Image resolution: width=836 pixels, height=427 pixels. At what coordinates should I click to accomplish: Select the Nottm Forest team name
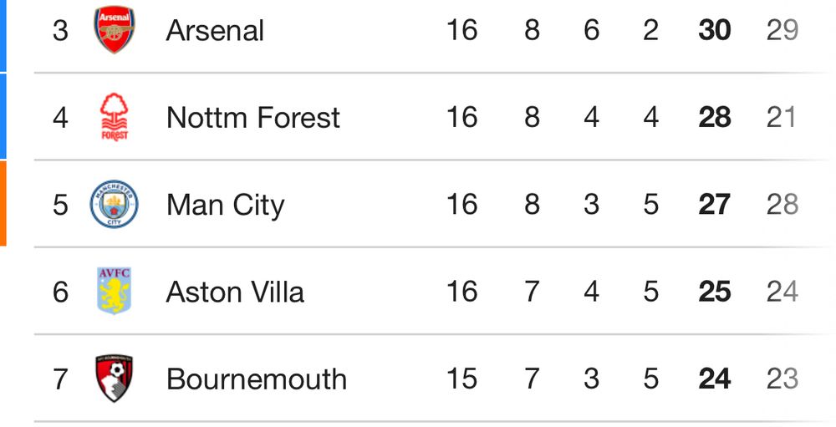tap(253, 118)
